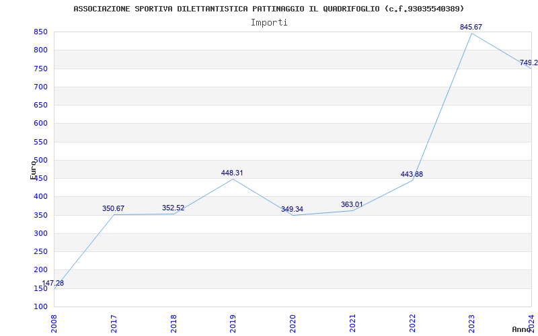Click the 363.01 data label
538x336 pixels.
[x=352, y=204]
